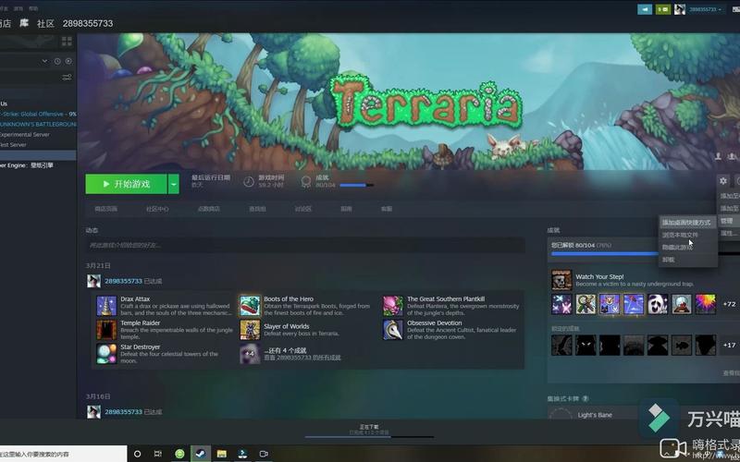This screenshot has width=740, height=462.
Task: Toggle the ready-to-play filter icon in sidebar
Action: [68, 61]
